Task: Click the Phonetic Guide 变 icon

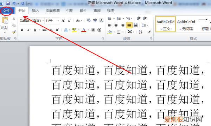Action: pos(95,20)
